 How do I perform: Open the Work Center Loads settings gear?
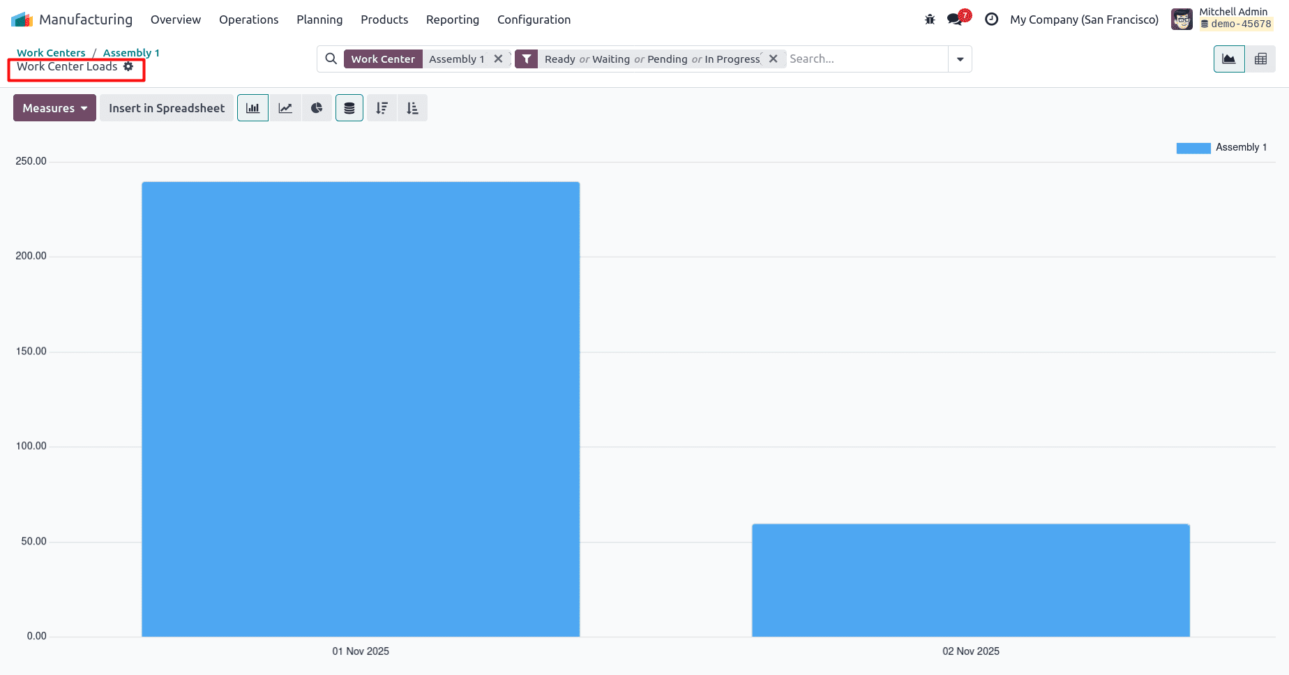pos(129,66)
